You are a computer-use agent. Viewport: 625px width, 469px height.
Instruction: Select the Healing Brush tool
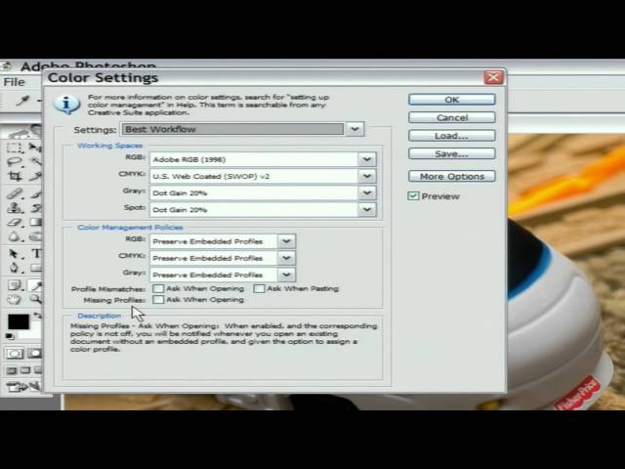[x=15, y=194]
